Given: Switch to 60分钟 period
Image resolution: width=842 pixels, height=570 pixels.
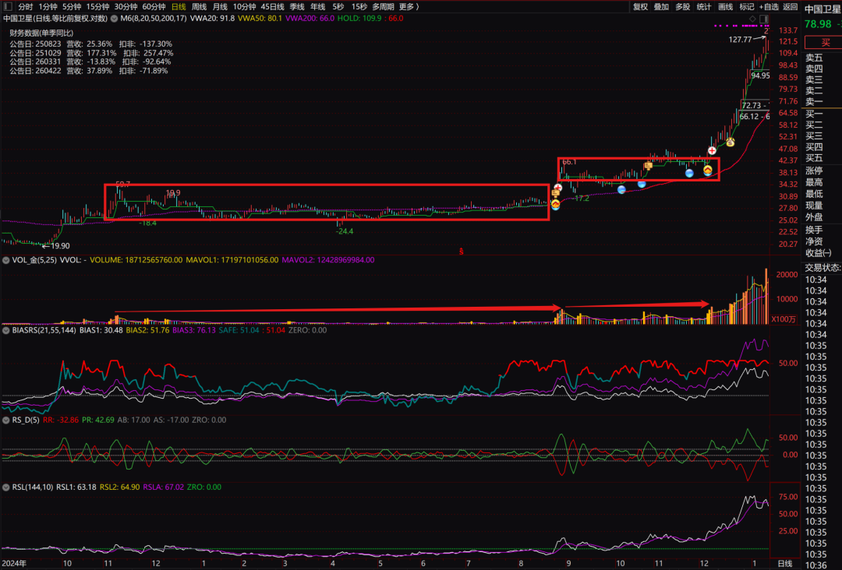Looking at the screenshot, I should (x=154, y=7).
